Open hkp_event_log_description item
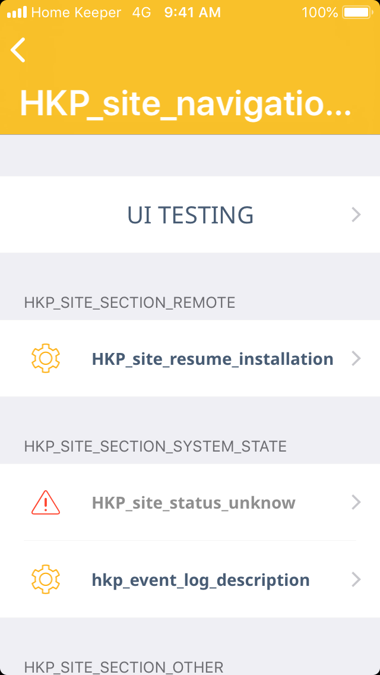The width and height of the screenshot is (380, 675). coord(201,580)
